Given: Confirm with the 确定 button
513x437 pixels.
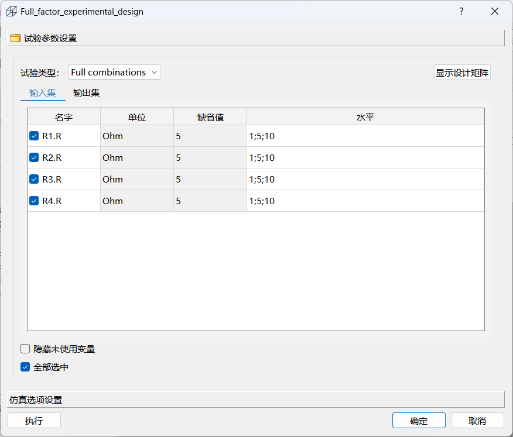Looking at the screenshot, I should tap(419, 421).
